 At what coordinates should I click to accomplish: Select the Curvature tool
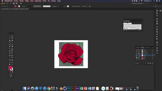[x=12, y=40]
